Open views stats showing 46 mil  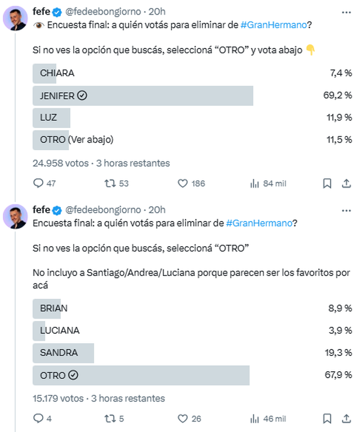(x=255, y=419)
